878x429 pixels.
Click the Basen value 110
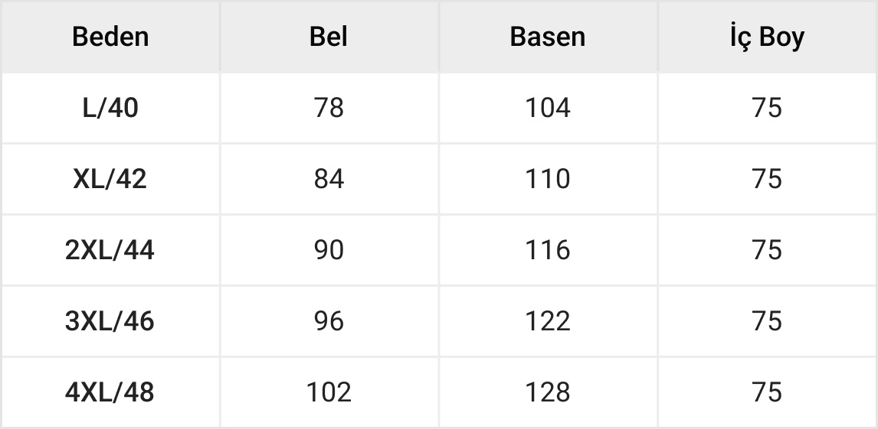pyautogui.click(x=547, y=179)
